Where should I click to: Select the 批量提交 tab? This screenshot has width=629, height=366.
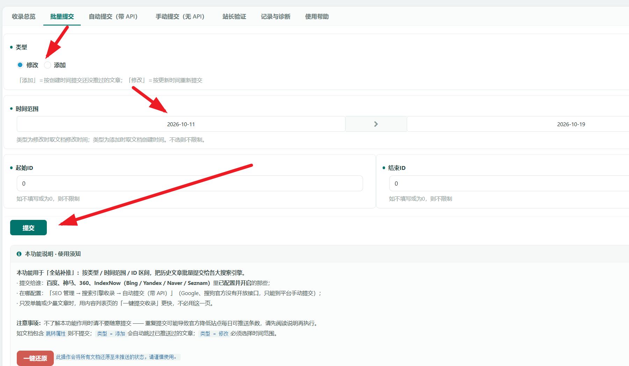[x=62, y=16]
